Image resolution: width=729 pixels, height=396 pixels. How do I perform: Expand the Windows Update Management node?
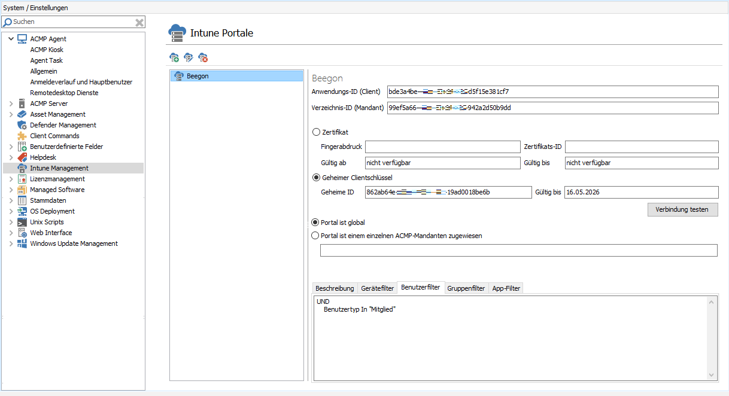[x=11, y=243]
